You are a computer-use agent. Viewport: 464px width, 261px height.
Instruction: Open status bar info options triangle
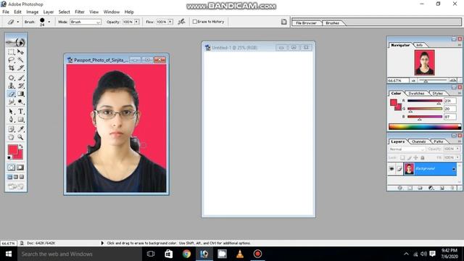coord(102,243)
